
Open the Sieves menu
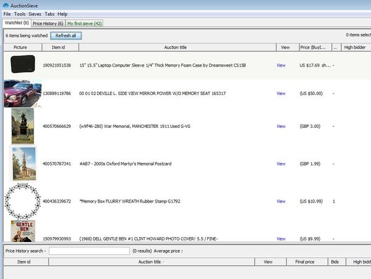point(35,14)
